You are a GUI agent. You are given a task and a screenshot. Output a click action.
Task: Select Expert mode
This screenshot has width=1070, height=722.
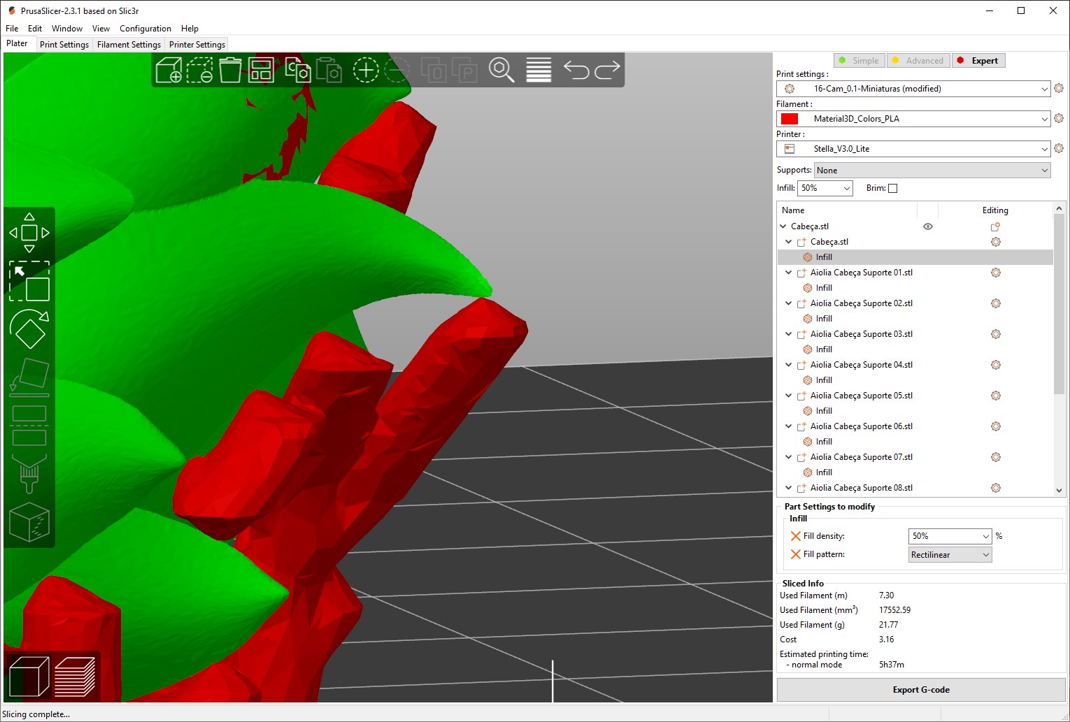[978, 61]
